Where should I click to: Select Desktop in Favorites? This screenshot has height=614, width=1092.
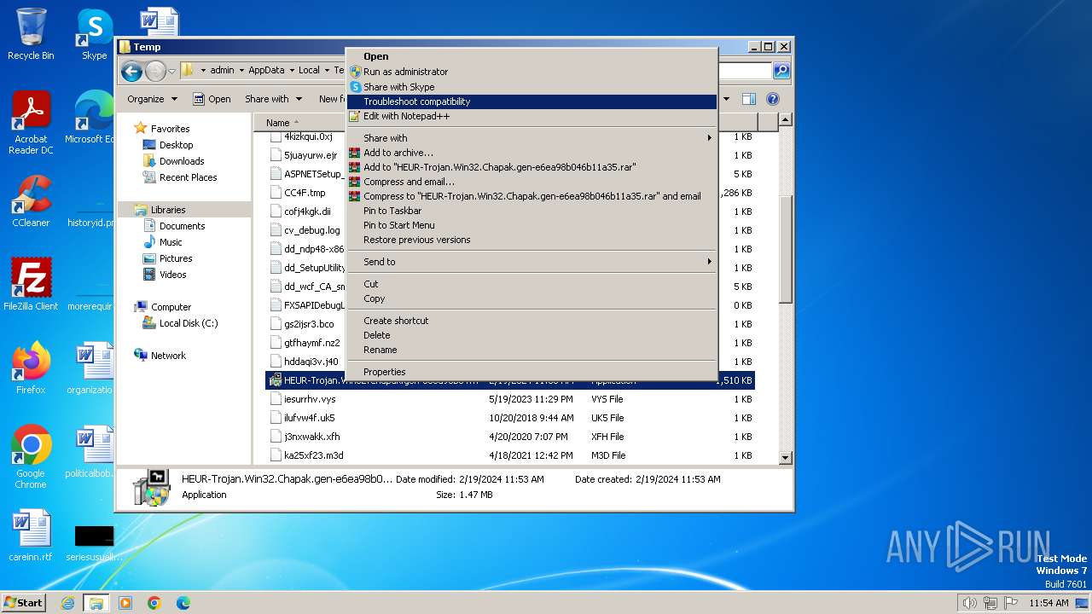coord(176,145)
